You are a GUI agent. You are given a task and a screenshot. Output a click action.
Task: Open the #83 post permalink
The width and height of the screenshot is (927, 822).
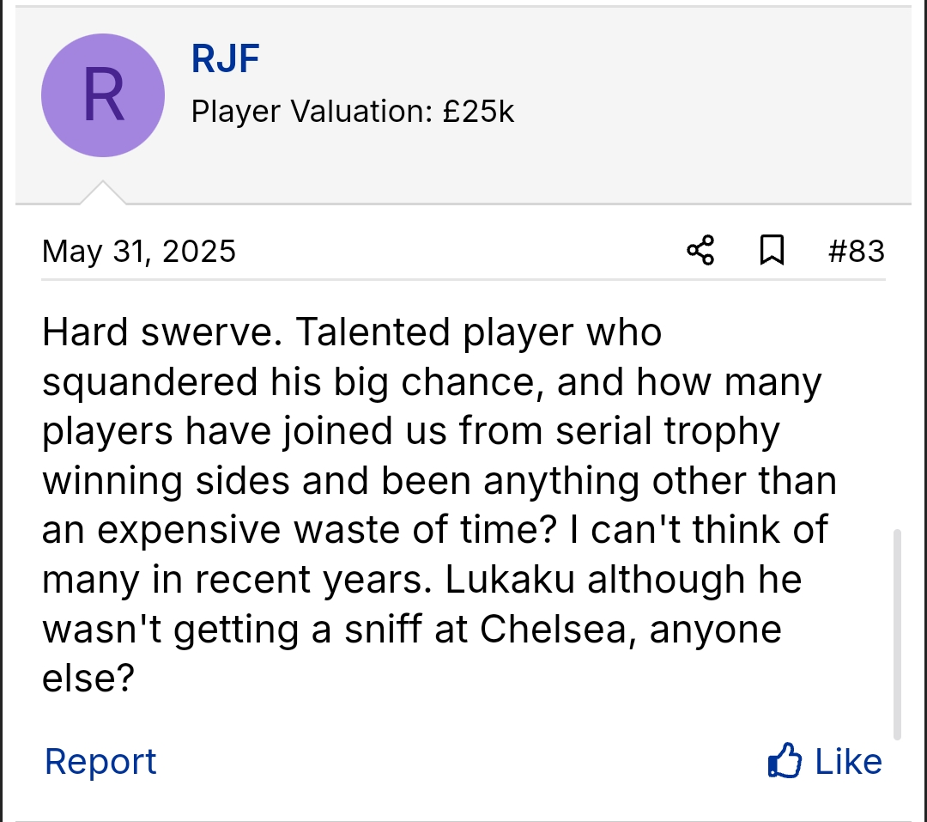pyautogui.click(x=856, y=251)
